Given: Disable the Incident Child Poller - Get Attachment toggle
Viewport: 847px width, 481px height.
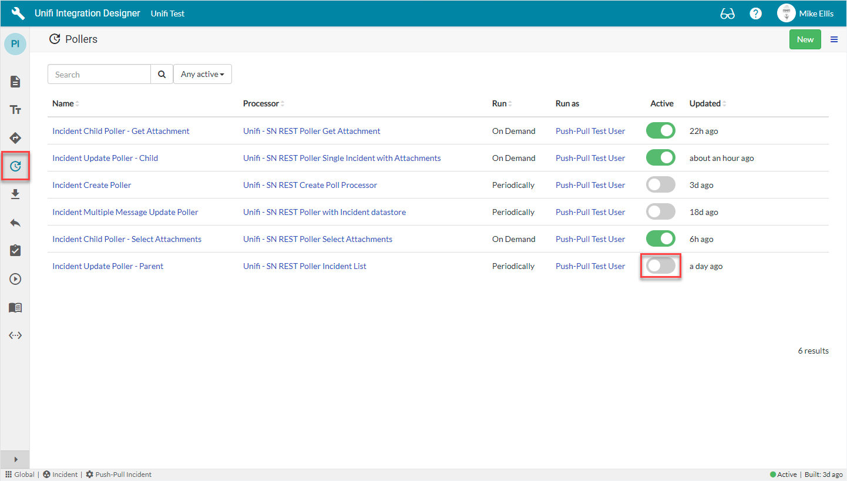Looking at the screenshot, I should (x=661, y=131).
